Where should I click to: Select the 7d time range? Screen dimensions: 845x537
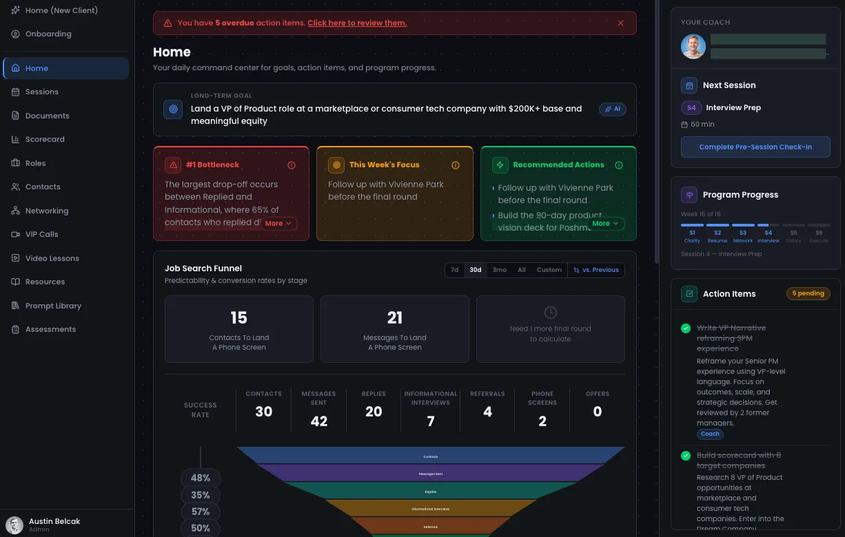tap(454, 270)
